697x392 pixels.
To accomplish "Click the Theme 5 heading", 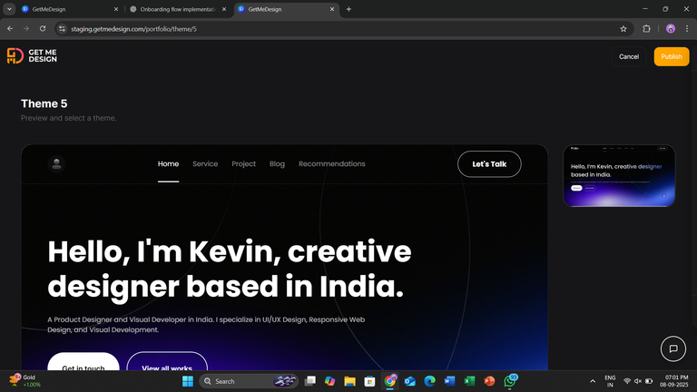I will 44,103.
